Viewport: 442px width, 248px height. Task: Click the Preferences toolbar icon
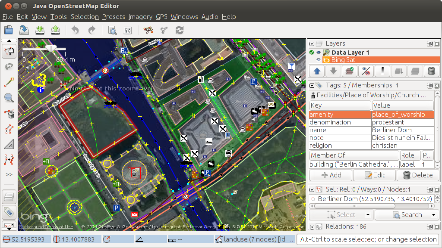(127, 30)
